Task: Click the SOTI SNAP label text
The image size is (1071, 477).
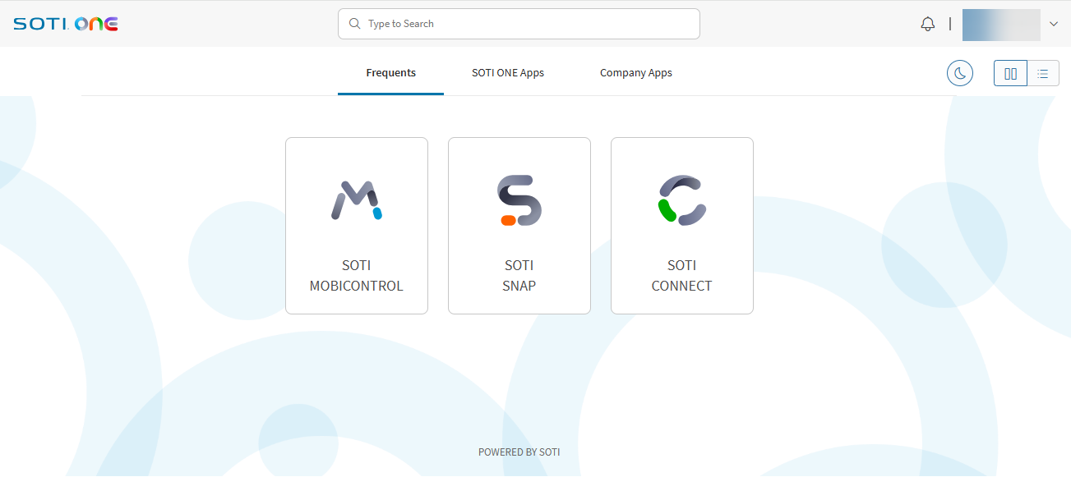Action: pyautogui.click(x=519, y=276)
